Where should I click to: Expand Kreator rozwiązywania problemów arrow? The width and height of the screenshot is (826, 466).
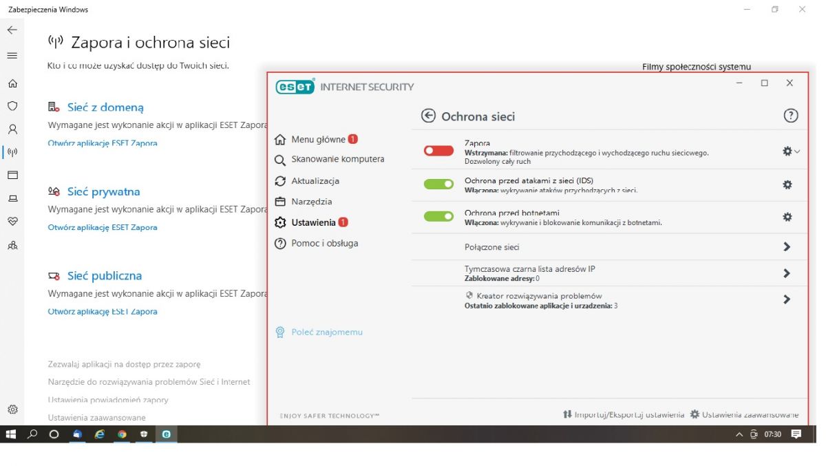click(x=787, y=299)
